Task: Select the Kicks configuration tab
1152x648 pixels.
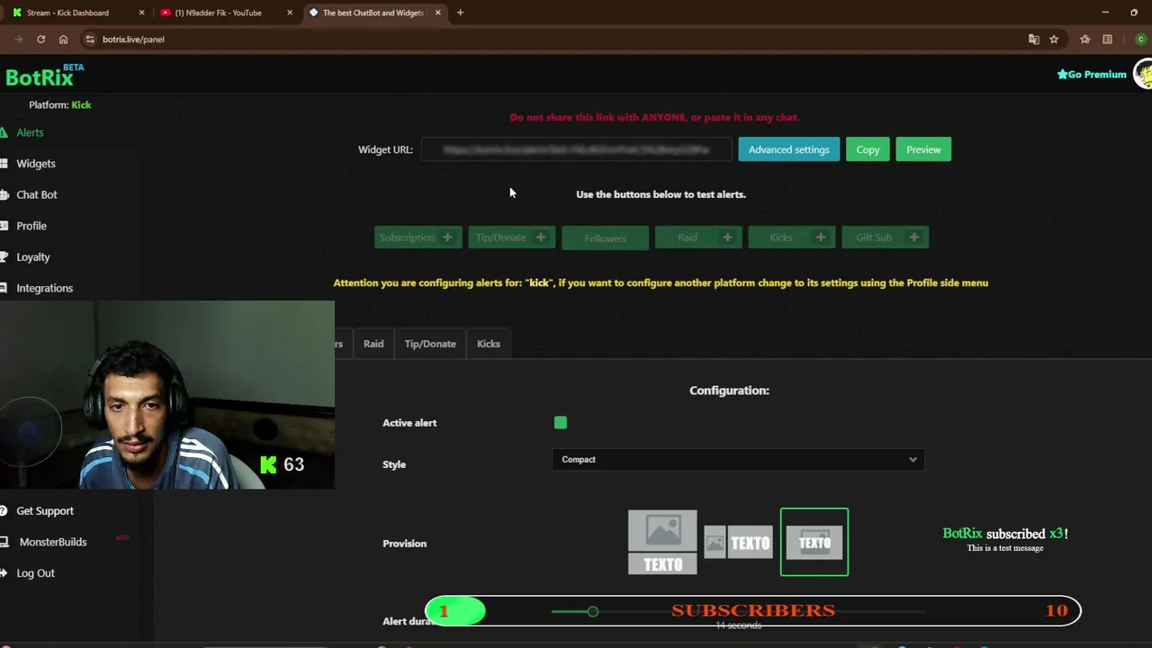Action: [x=489, y=344]
